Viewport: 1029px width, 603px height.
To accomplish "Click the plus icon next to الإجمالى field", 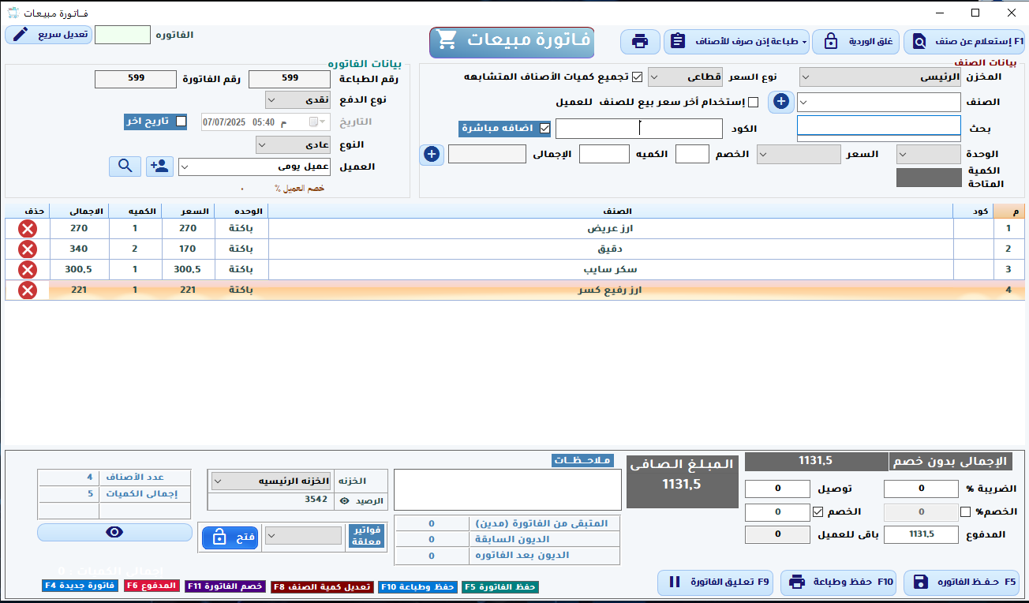I will coord(431,154).
